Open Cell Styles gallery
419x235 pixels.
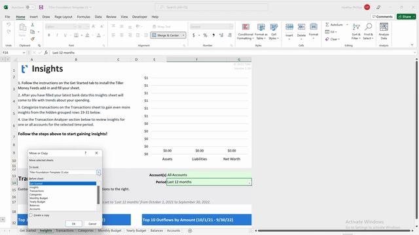[x=274, y=31]
